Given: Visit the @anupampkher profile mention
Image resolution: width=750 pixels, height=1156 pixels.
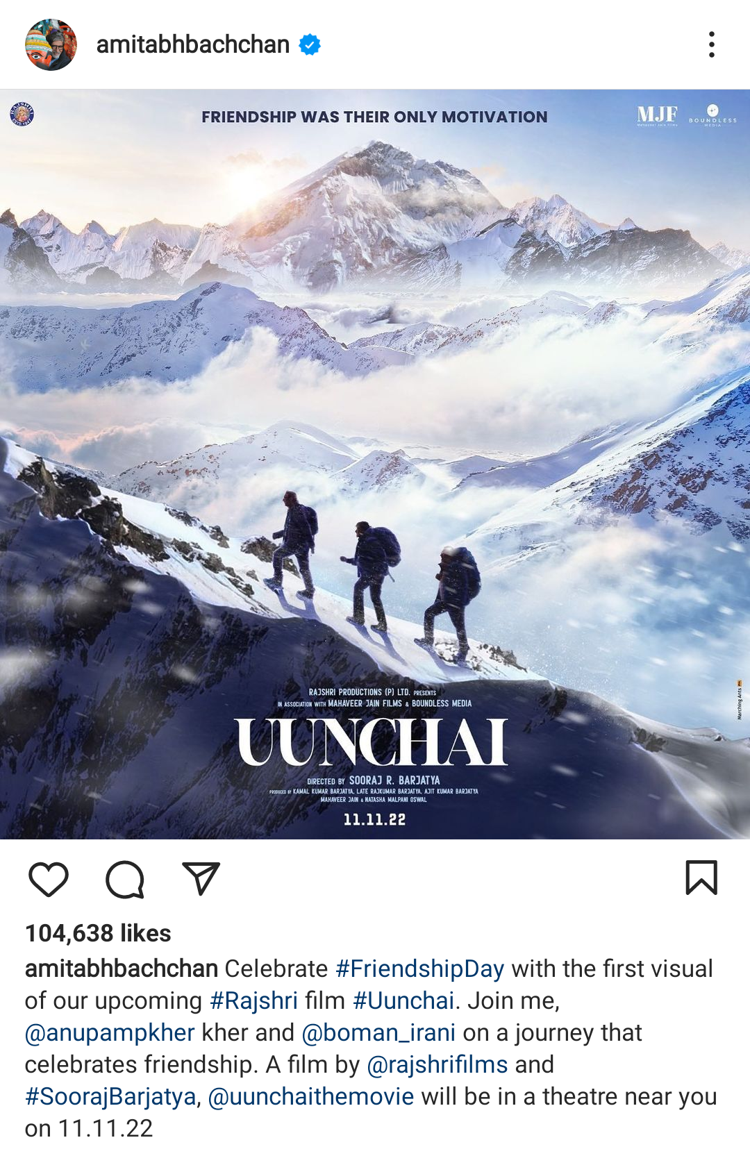Looking at the screenshot, I should 110,1032.
